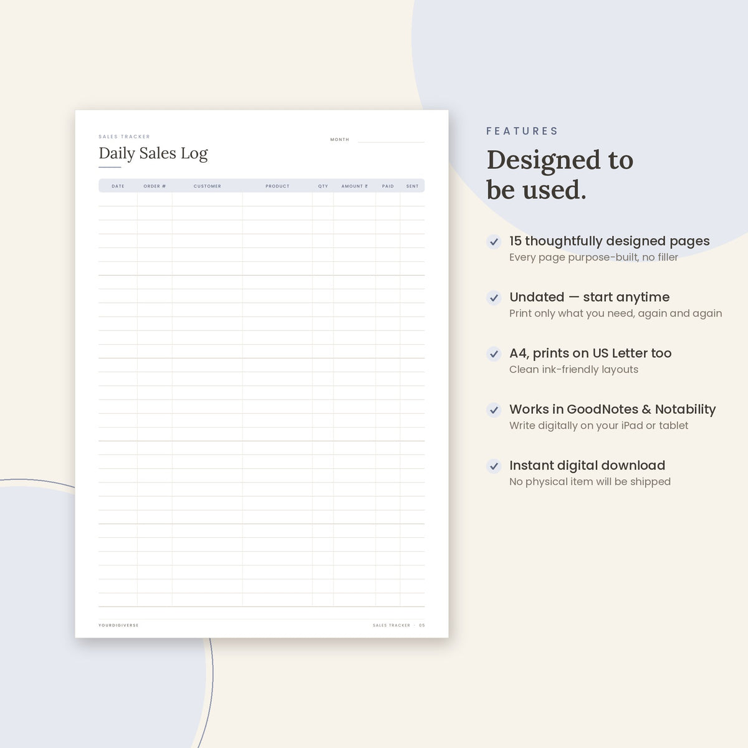Click the checkmark beside 15 thoughtfully designed pages

point(494,242)
